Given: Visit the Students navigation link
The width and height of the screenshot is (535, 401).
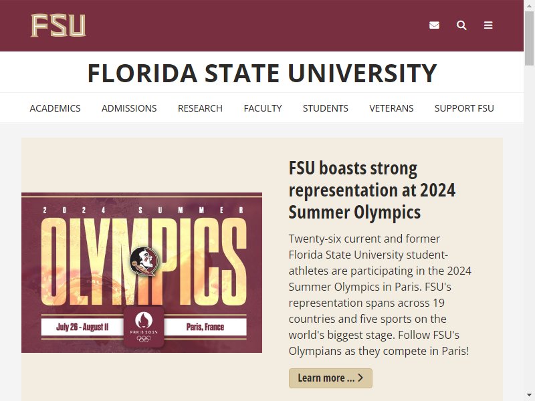Looking at the screenshot, I should (x=326, y=108).
